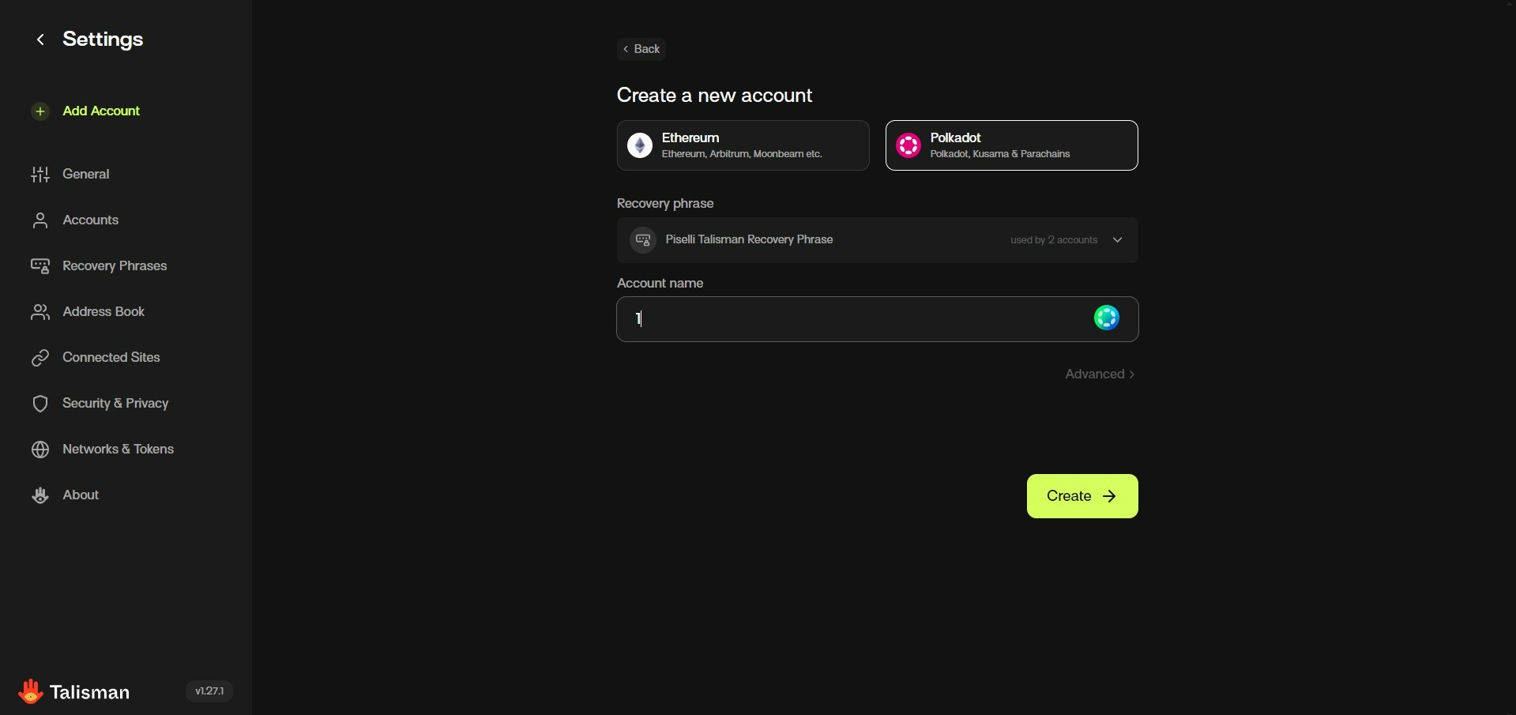Click the General sliders icon
The height and width of the screenshot is (715, 1516).
(x=40, y=175)
